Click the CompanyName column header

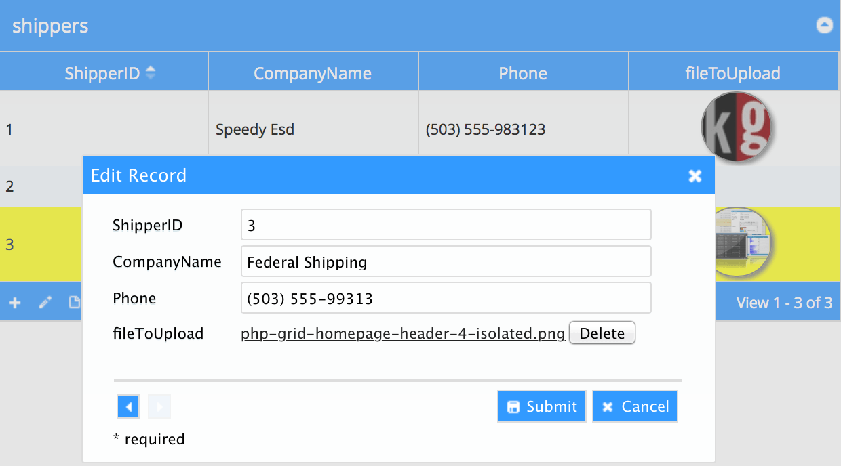313,73
